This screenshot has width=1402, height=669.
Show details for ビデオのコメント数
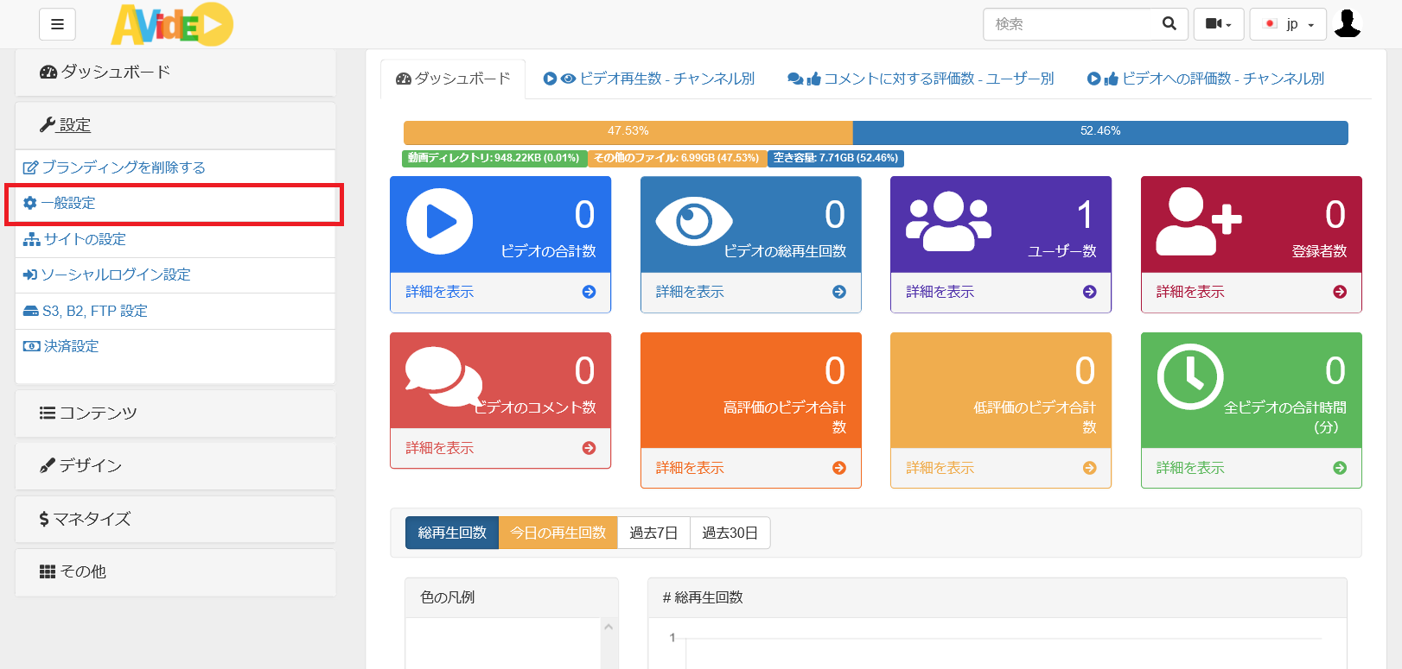tap(440, 448)
